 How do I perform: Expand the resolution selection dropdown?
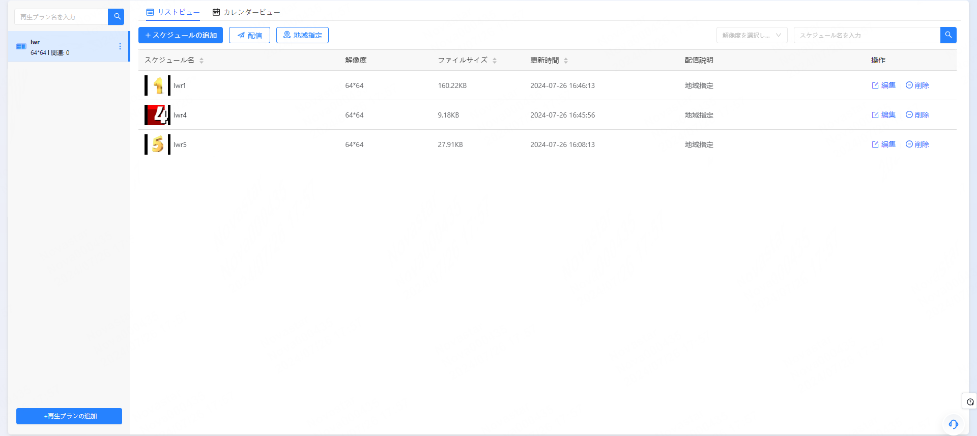752,35
